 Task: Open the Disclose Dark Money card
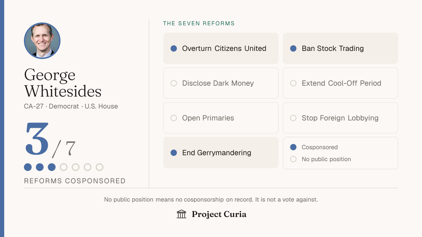coord(221,83)
